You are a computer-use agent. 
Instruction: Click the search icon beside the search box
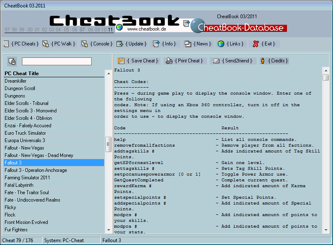click(12, 62)
